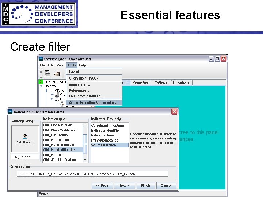Click indication type list scroll up arrow
The height and width of the screenshot is (197, 263).
coord(85,125)
